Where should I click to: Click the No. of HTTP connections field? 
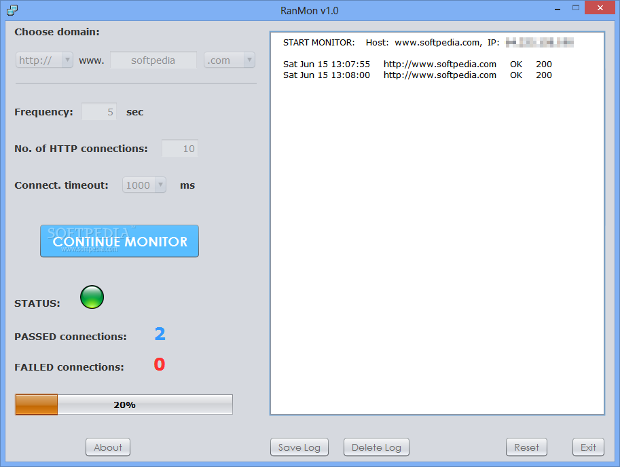click(180, 149)
